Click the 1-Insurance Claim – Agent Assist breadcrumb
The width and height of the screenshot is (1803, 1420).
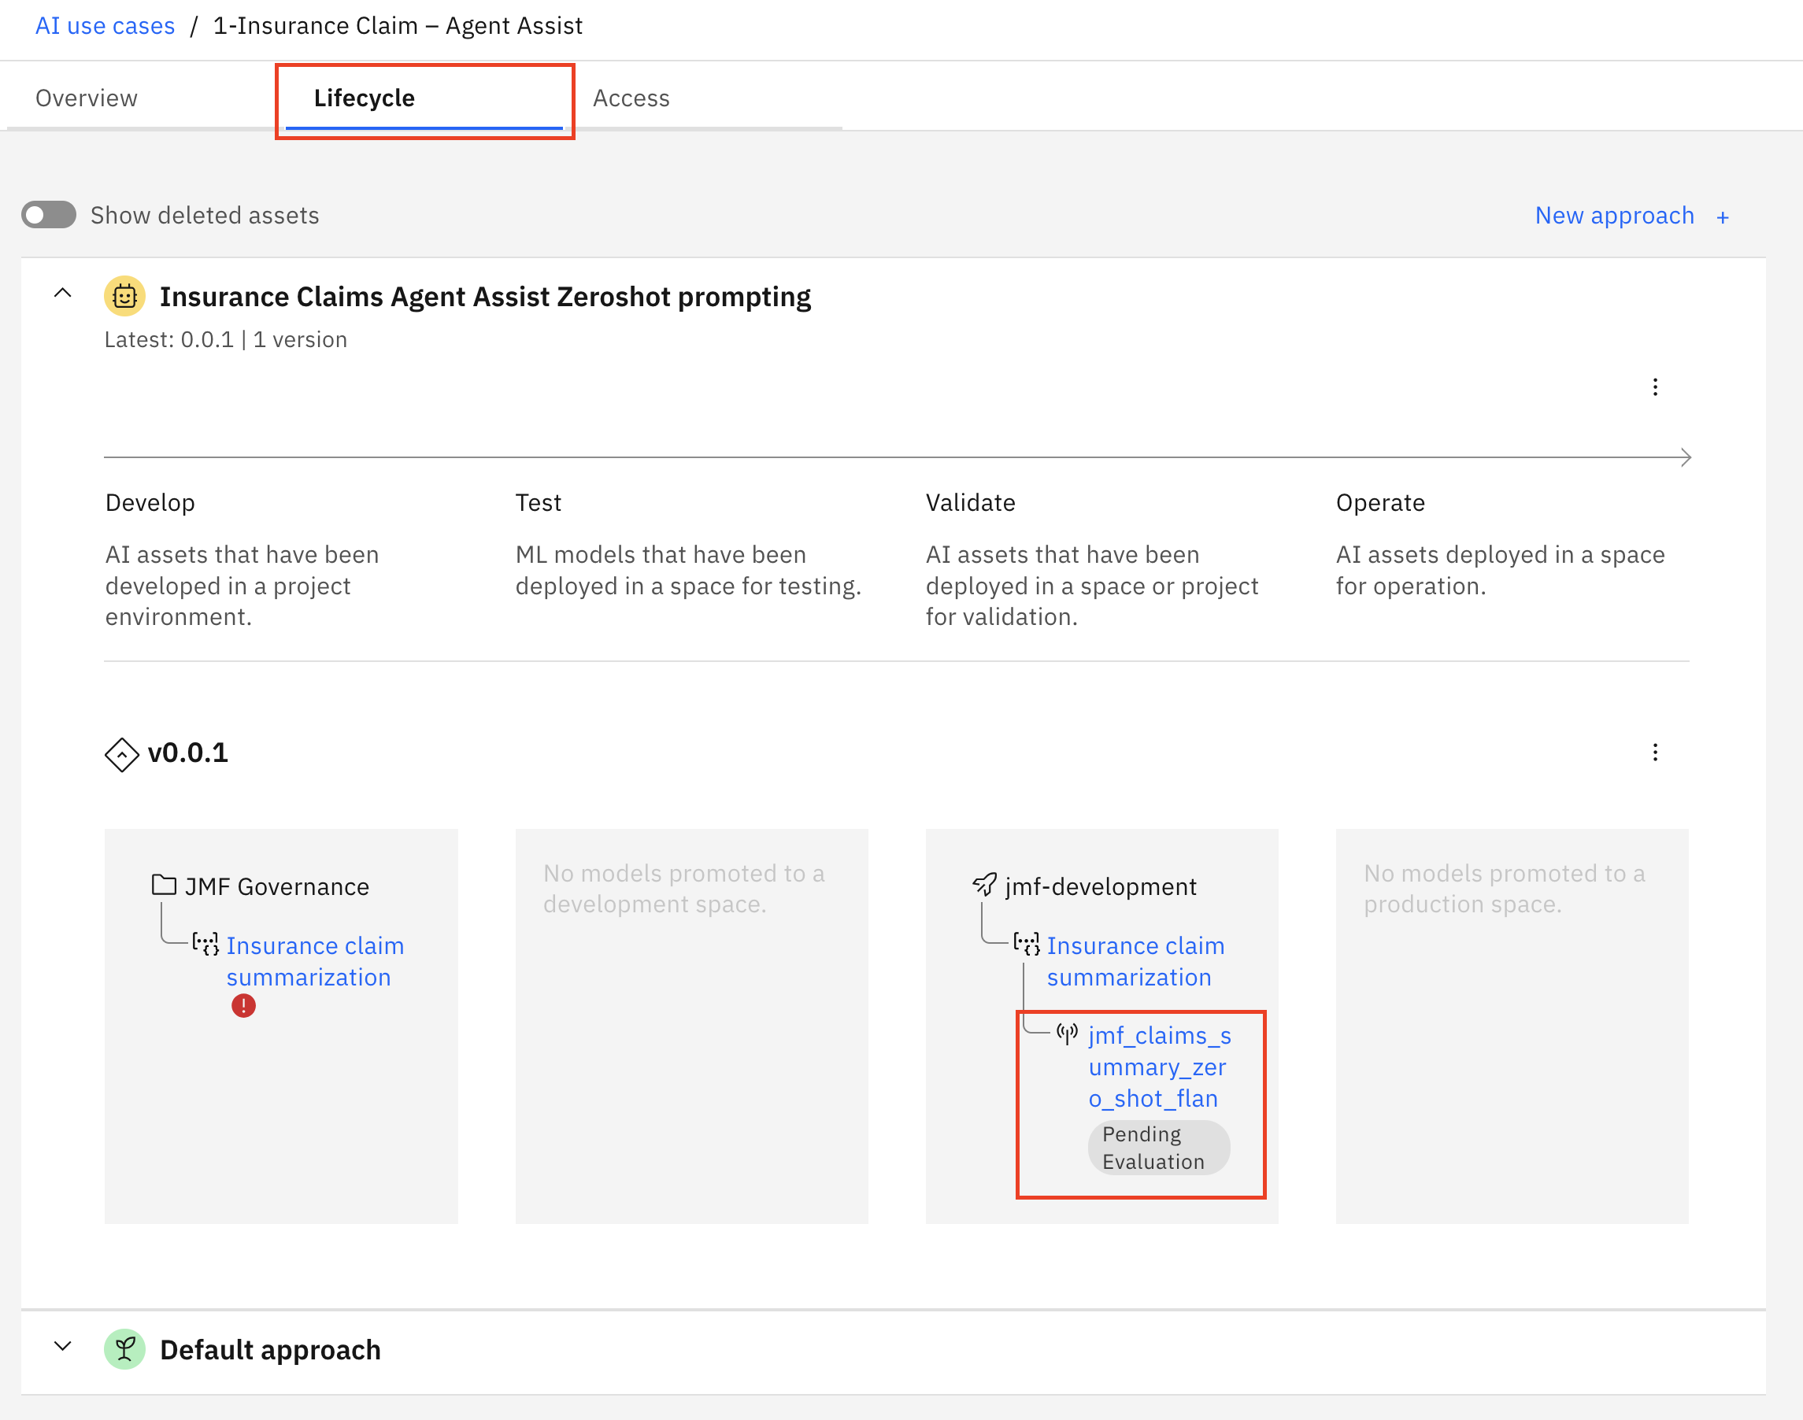point(398,26)
